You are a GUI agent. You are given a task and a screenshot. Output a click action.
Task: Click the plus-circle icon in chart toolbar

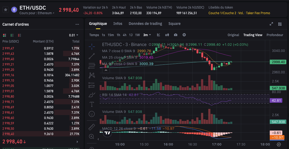(x=184, y=35)
